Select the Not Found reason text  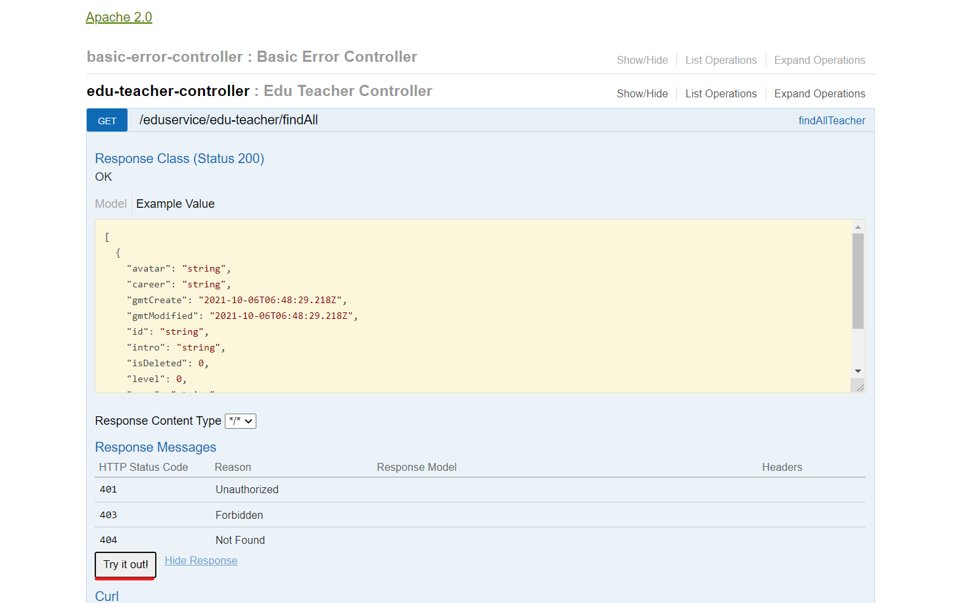(241, 540)
